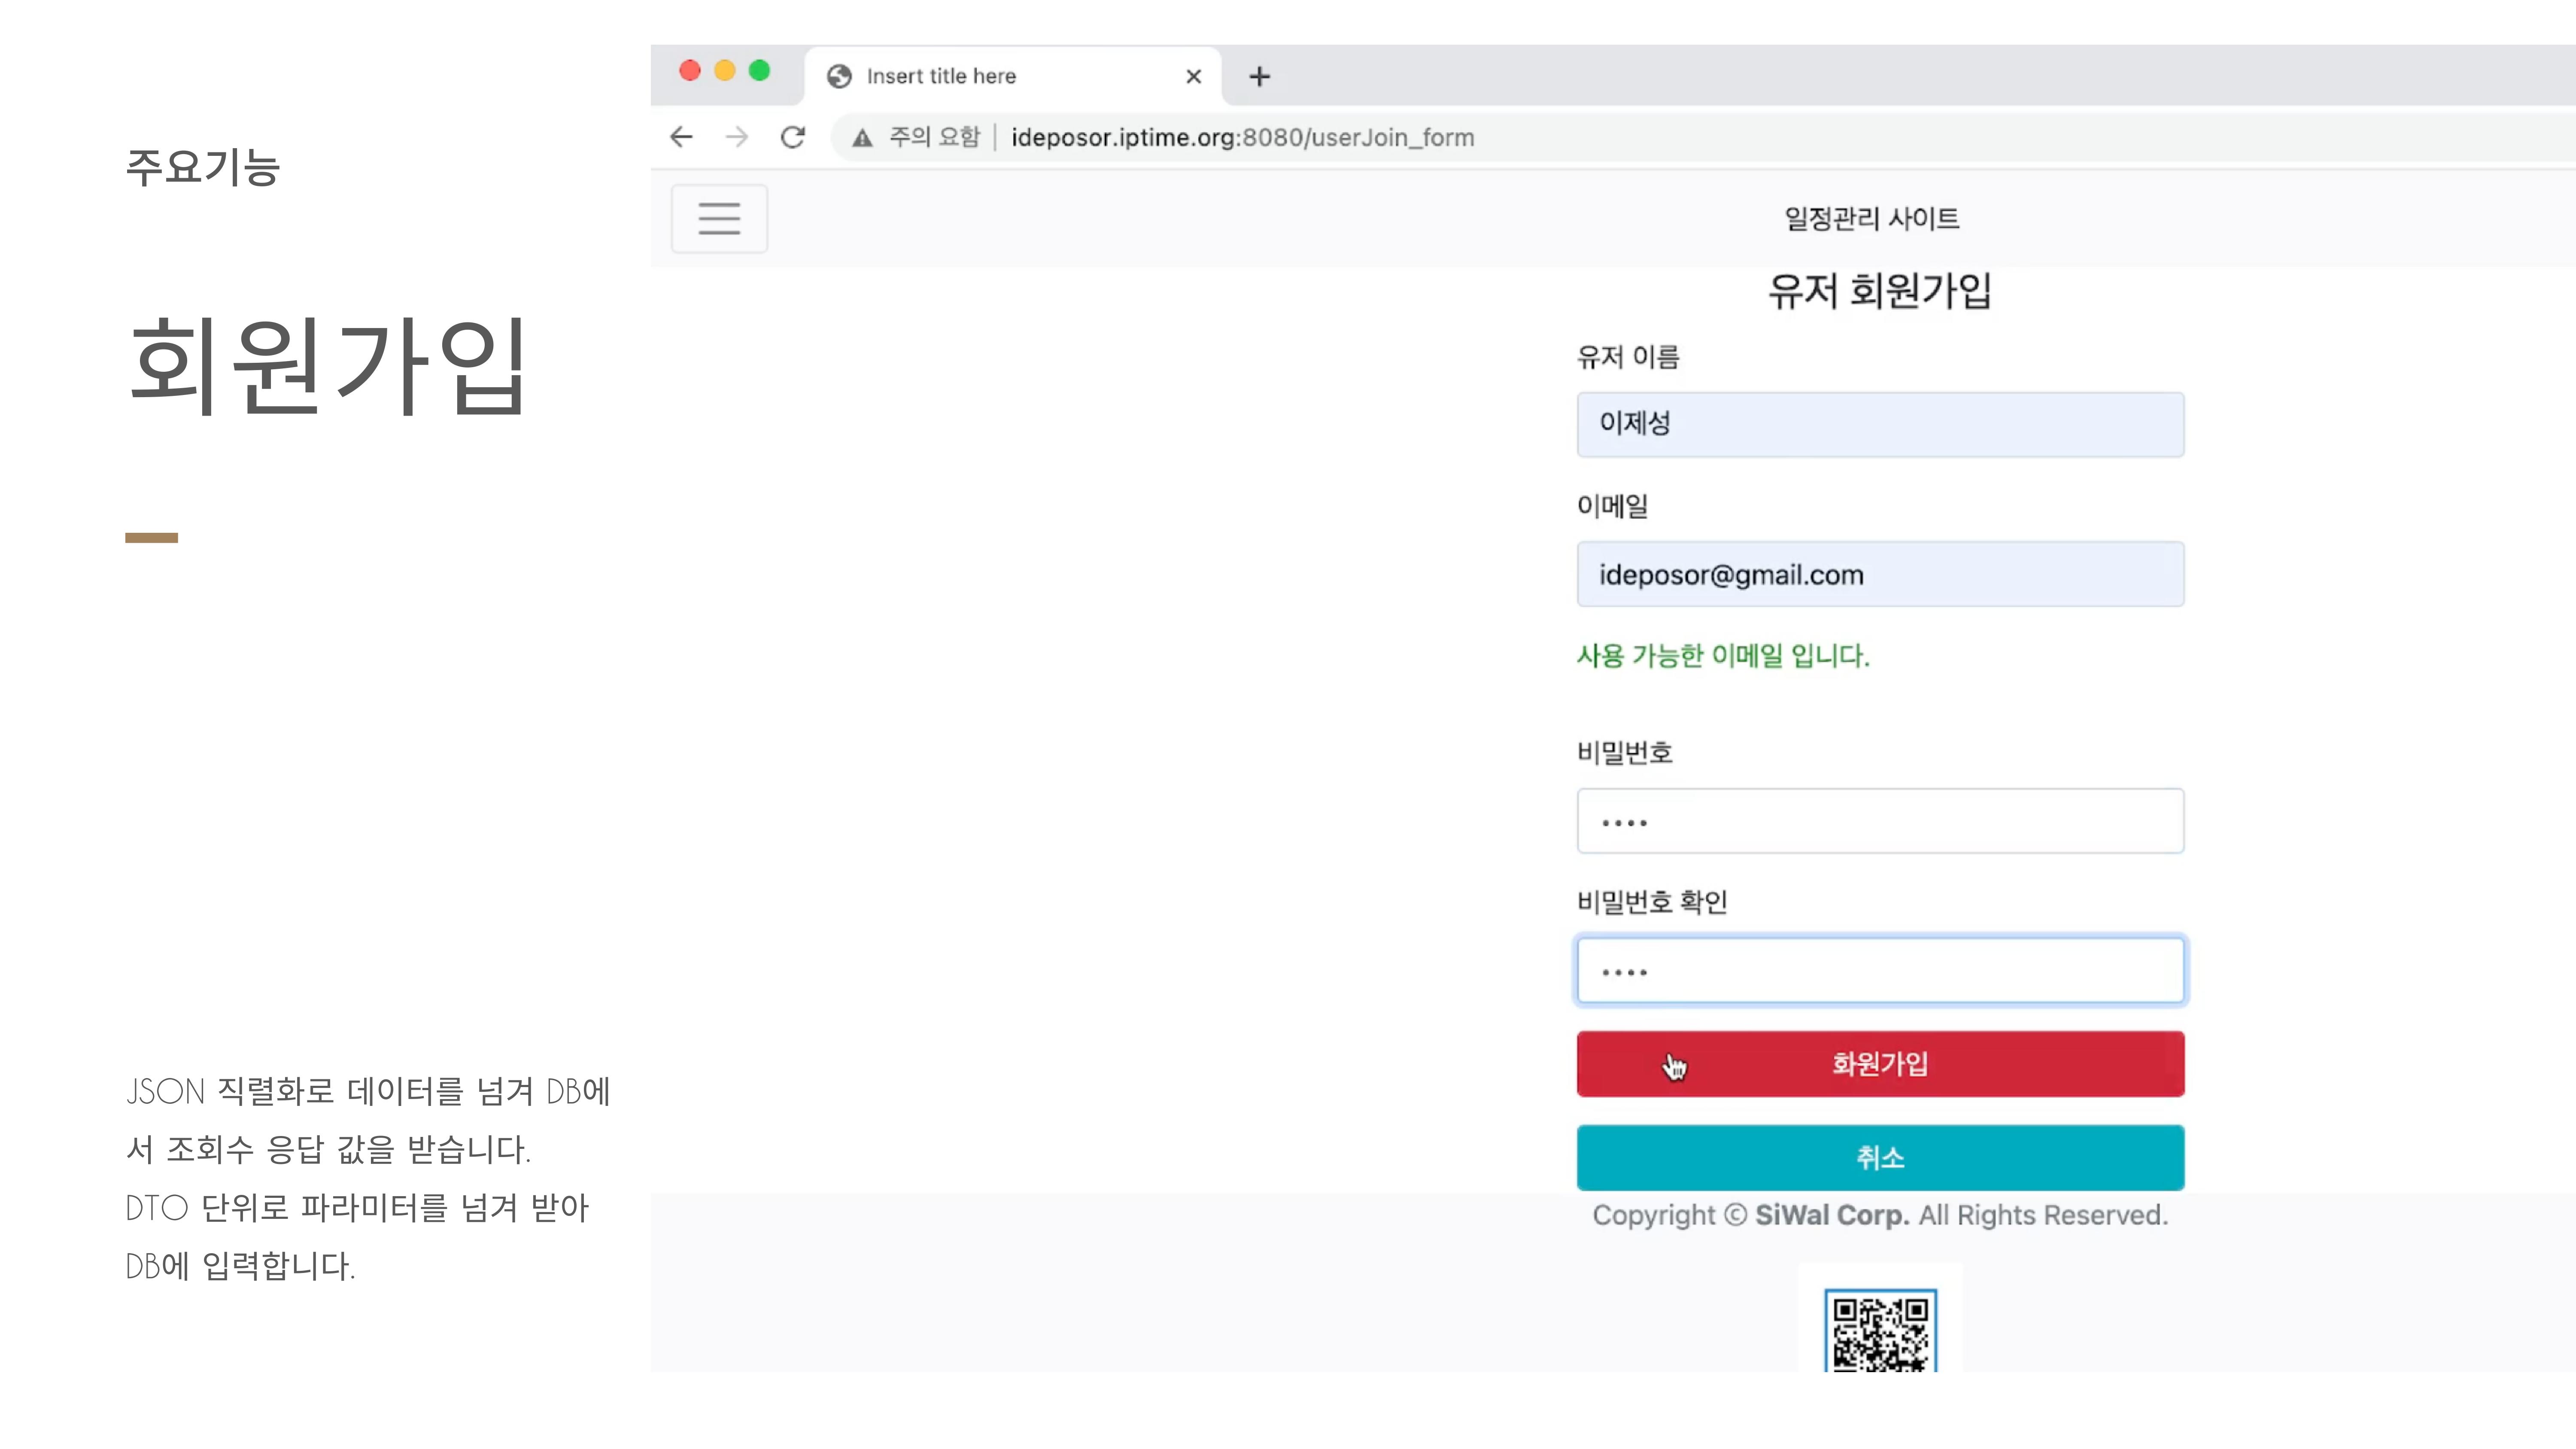Submit with the red 회원가입 button

[x=1880, y=1064]
